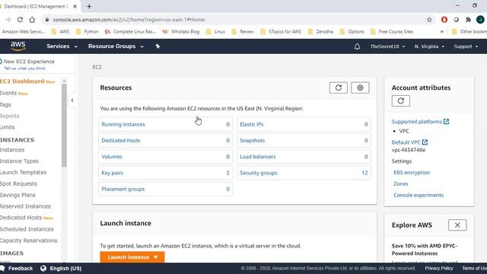The image size is (487, 274).
Task: Open Instances in sidebar
Action: point(12,150)
